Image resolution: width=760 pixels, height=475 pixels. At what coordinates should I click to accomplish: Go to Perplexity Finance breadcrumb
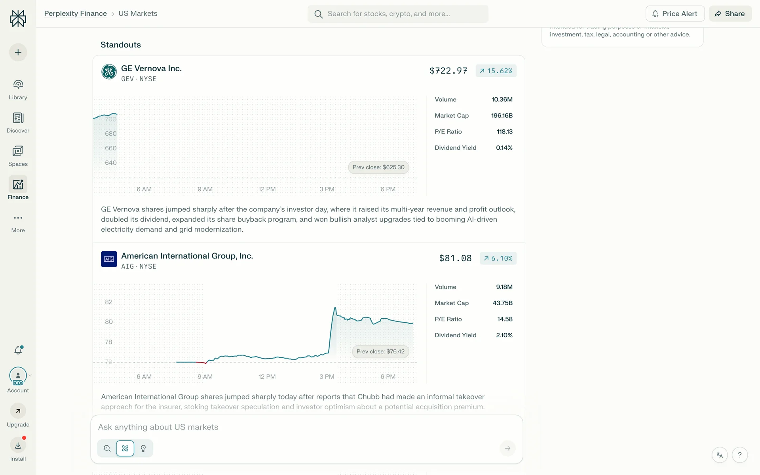point(75,13)
